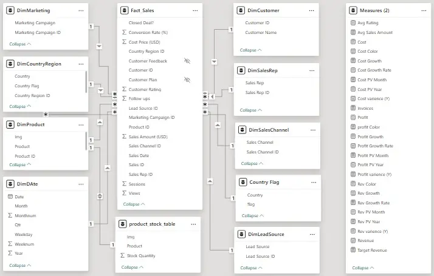Select 'Cost varience (Y)' measure
This screenshot has width=434, height=276.
373,99
